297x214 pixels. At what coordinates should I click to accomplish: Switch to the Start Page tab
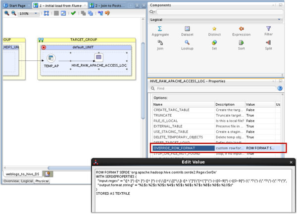tap(17, 5)
